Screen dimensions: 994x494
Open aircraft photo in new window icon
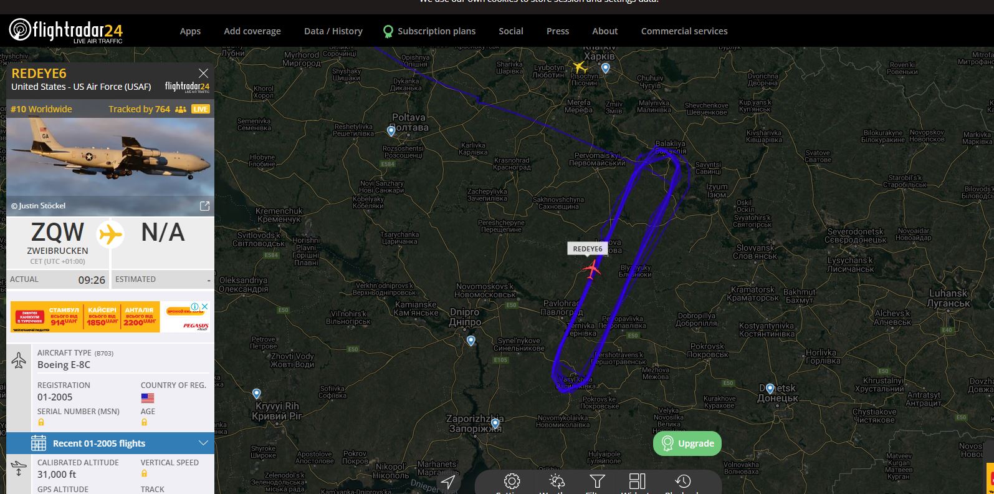pyautogui.click(x=204, y=206)
